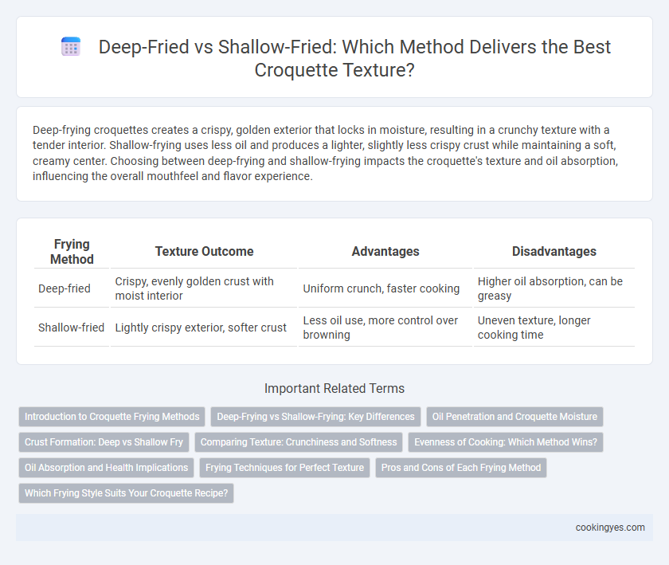This screenshot has width=669, height=565.
Task: Click the Deep-fried table row label
Action: [65, 288]
